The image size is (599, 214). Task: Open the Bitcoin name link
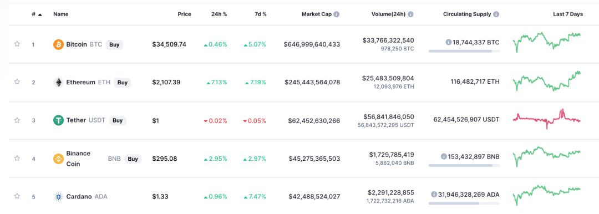[77, 44]
